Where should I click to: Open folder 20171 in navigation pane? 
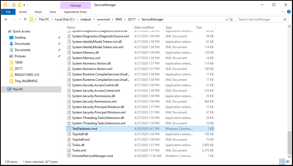[18, 68]
